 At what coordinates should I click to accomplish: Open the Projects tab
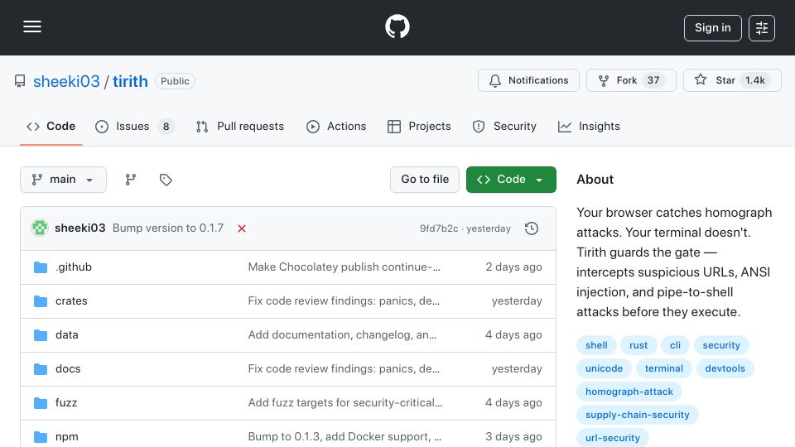pyautogui.click(x=419, y=126)
